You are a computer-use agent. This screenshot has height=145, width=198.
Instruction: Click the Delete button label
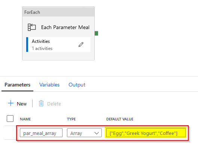click(54, 104)
